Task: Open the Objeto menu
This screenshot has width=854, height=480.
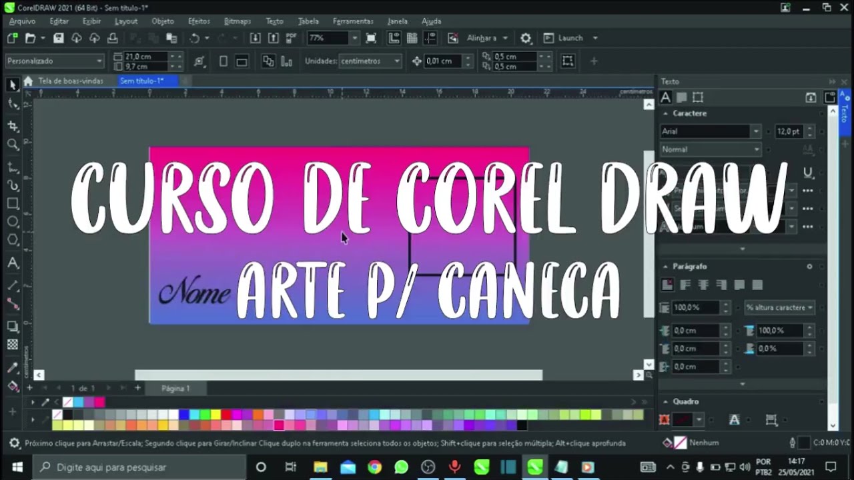Action: click(x=163, y=21)
